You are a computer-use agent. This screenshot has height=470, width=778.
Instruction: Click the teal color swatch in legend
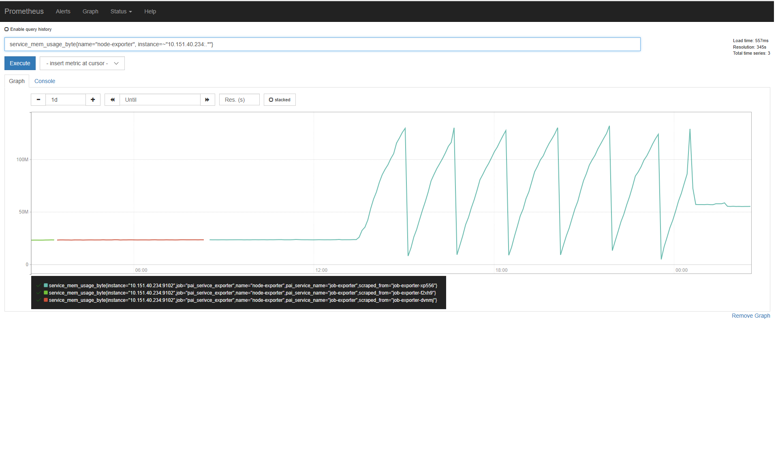[x=46, y=286]
